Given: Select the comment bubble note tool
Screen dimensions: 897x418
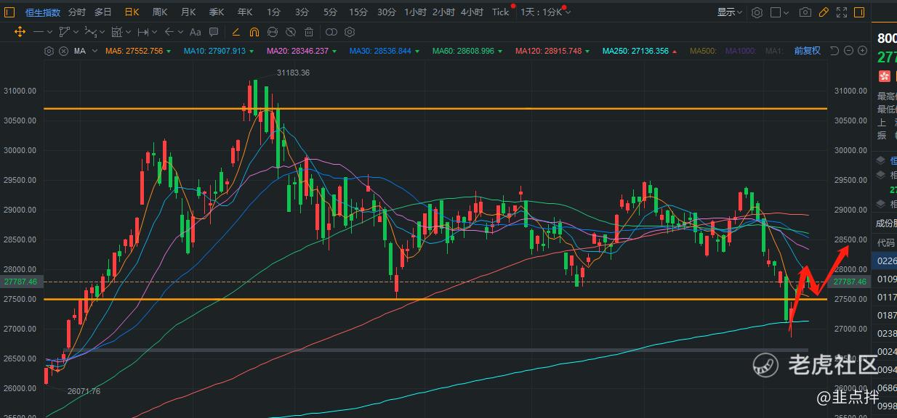Looking at the screenshot, I should 214,32.
